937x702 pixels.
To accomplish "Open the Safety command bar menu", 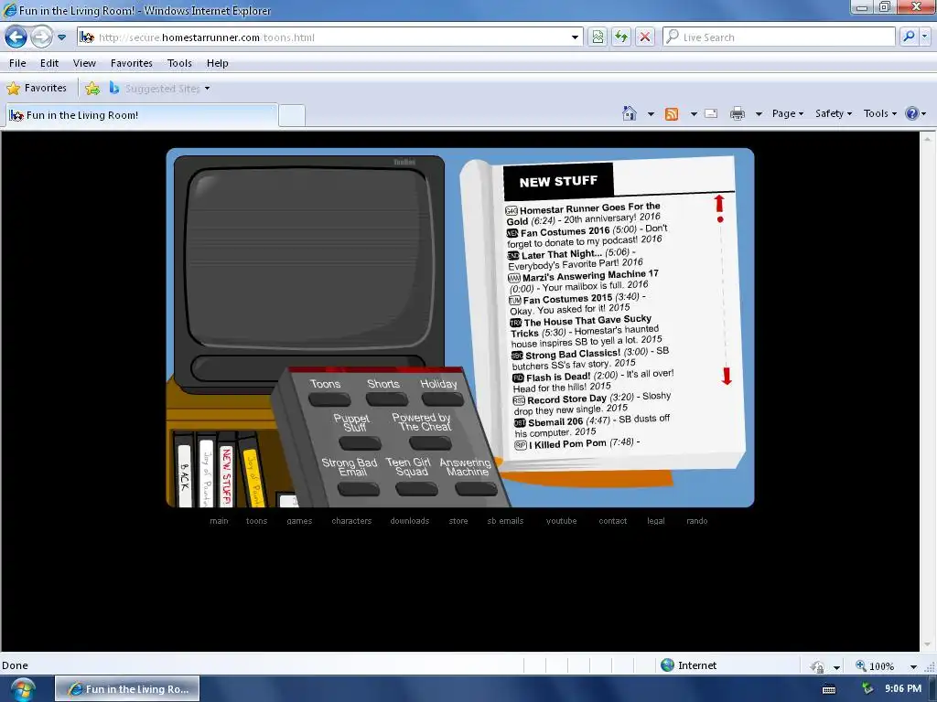I will click(834, 113).
